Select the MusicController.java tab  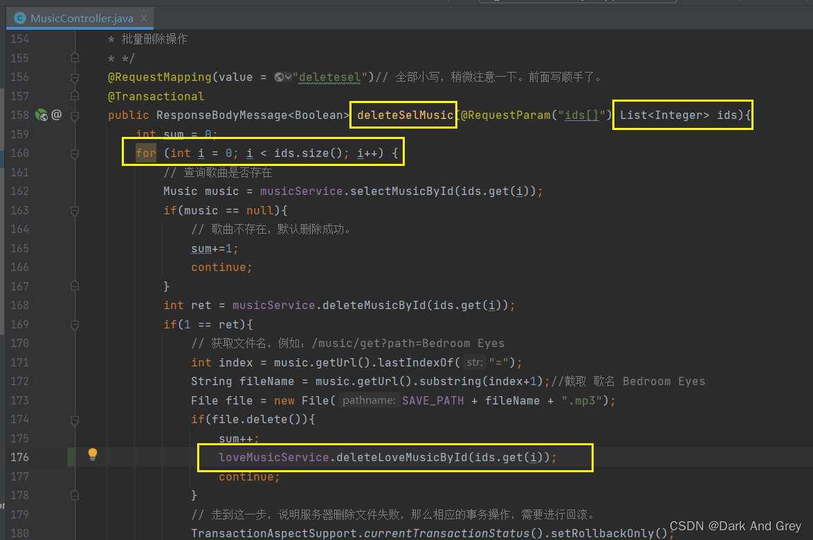[x=80, y=18]
